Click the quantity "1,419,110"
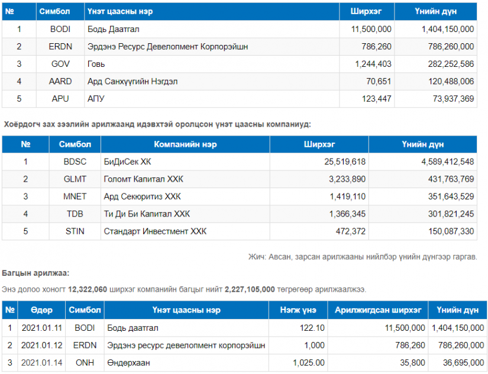 [348, 196]
